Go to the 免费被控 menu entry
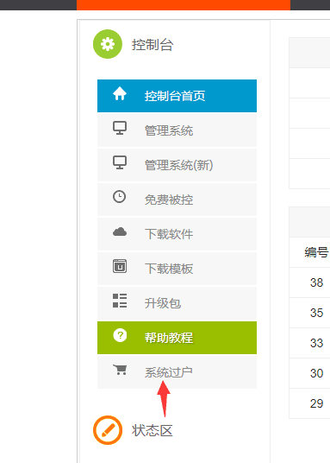The width and height of the screenshot is (330, 463). pyautogui.click(x=177, y=200)
